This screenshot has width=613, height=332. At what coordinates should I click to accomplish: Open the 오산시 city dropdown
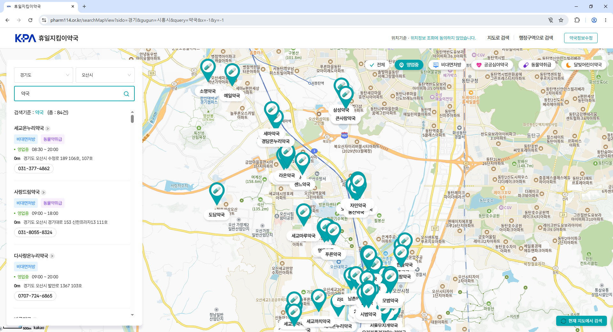coord(105,75)
